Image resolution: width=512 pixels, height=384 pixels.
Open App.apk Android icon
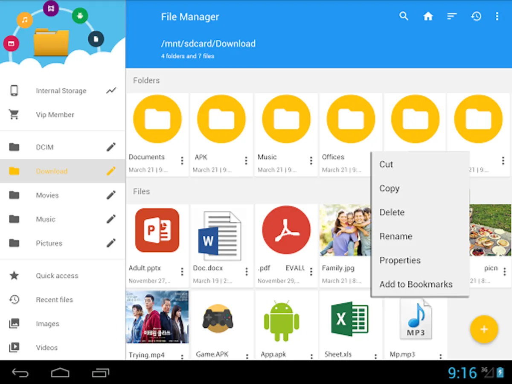click(x=282, y=321)
